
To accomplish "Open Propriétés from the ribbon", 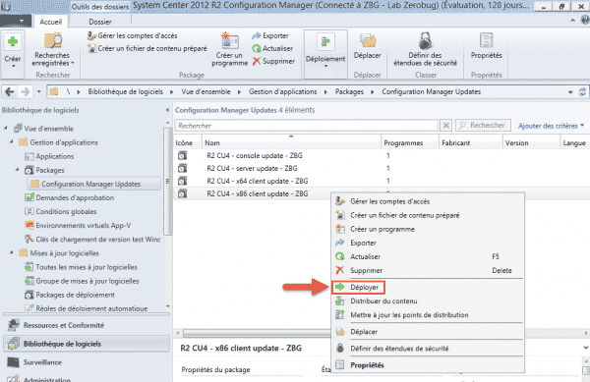I will click(x=486, y=46).
